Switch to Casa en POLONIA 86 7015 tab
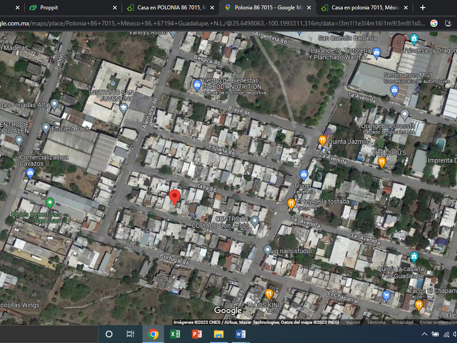Screen dimensions: 457x343 click(170, 8)
